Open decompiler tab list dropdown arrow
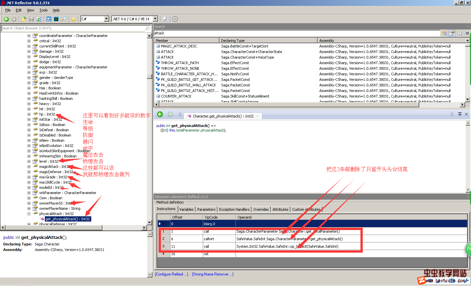Image resolution: width=471 pixels, height=286 pixels. [460, 114]
